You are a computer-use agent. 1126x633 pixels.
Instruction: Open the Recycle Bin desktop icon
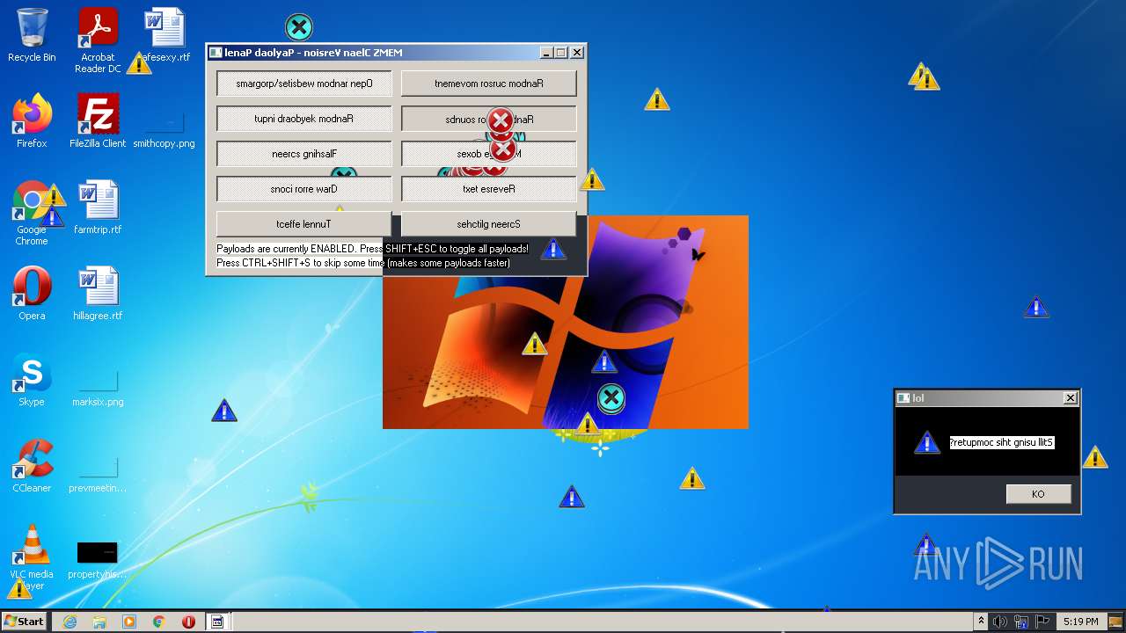point(32,35)
